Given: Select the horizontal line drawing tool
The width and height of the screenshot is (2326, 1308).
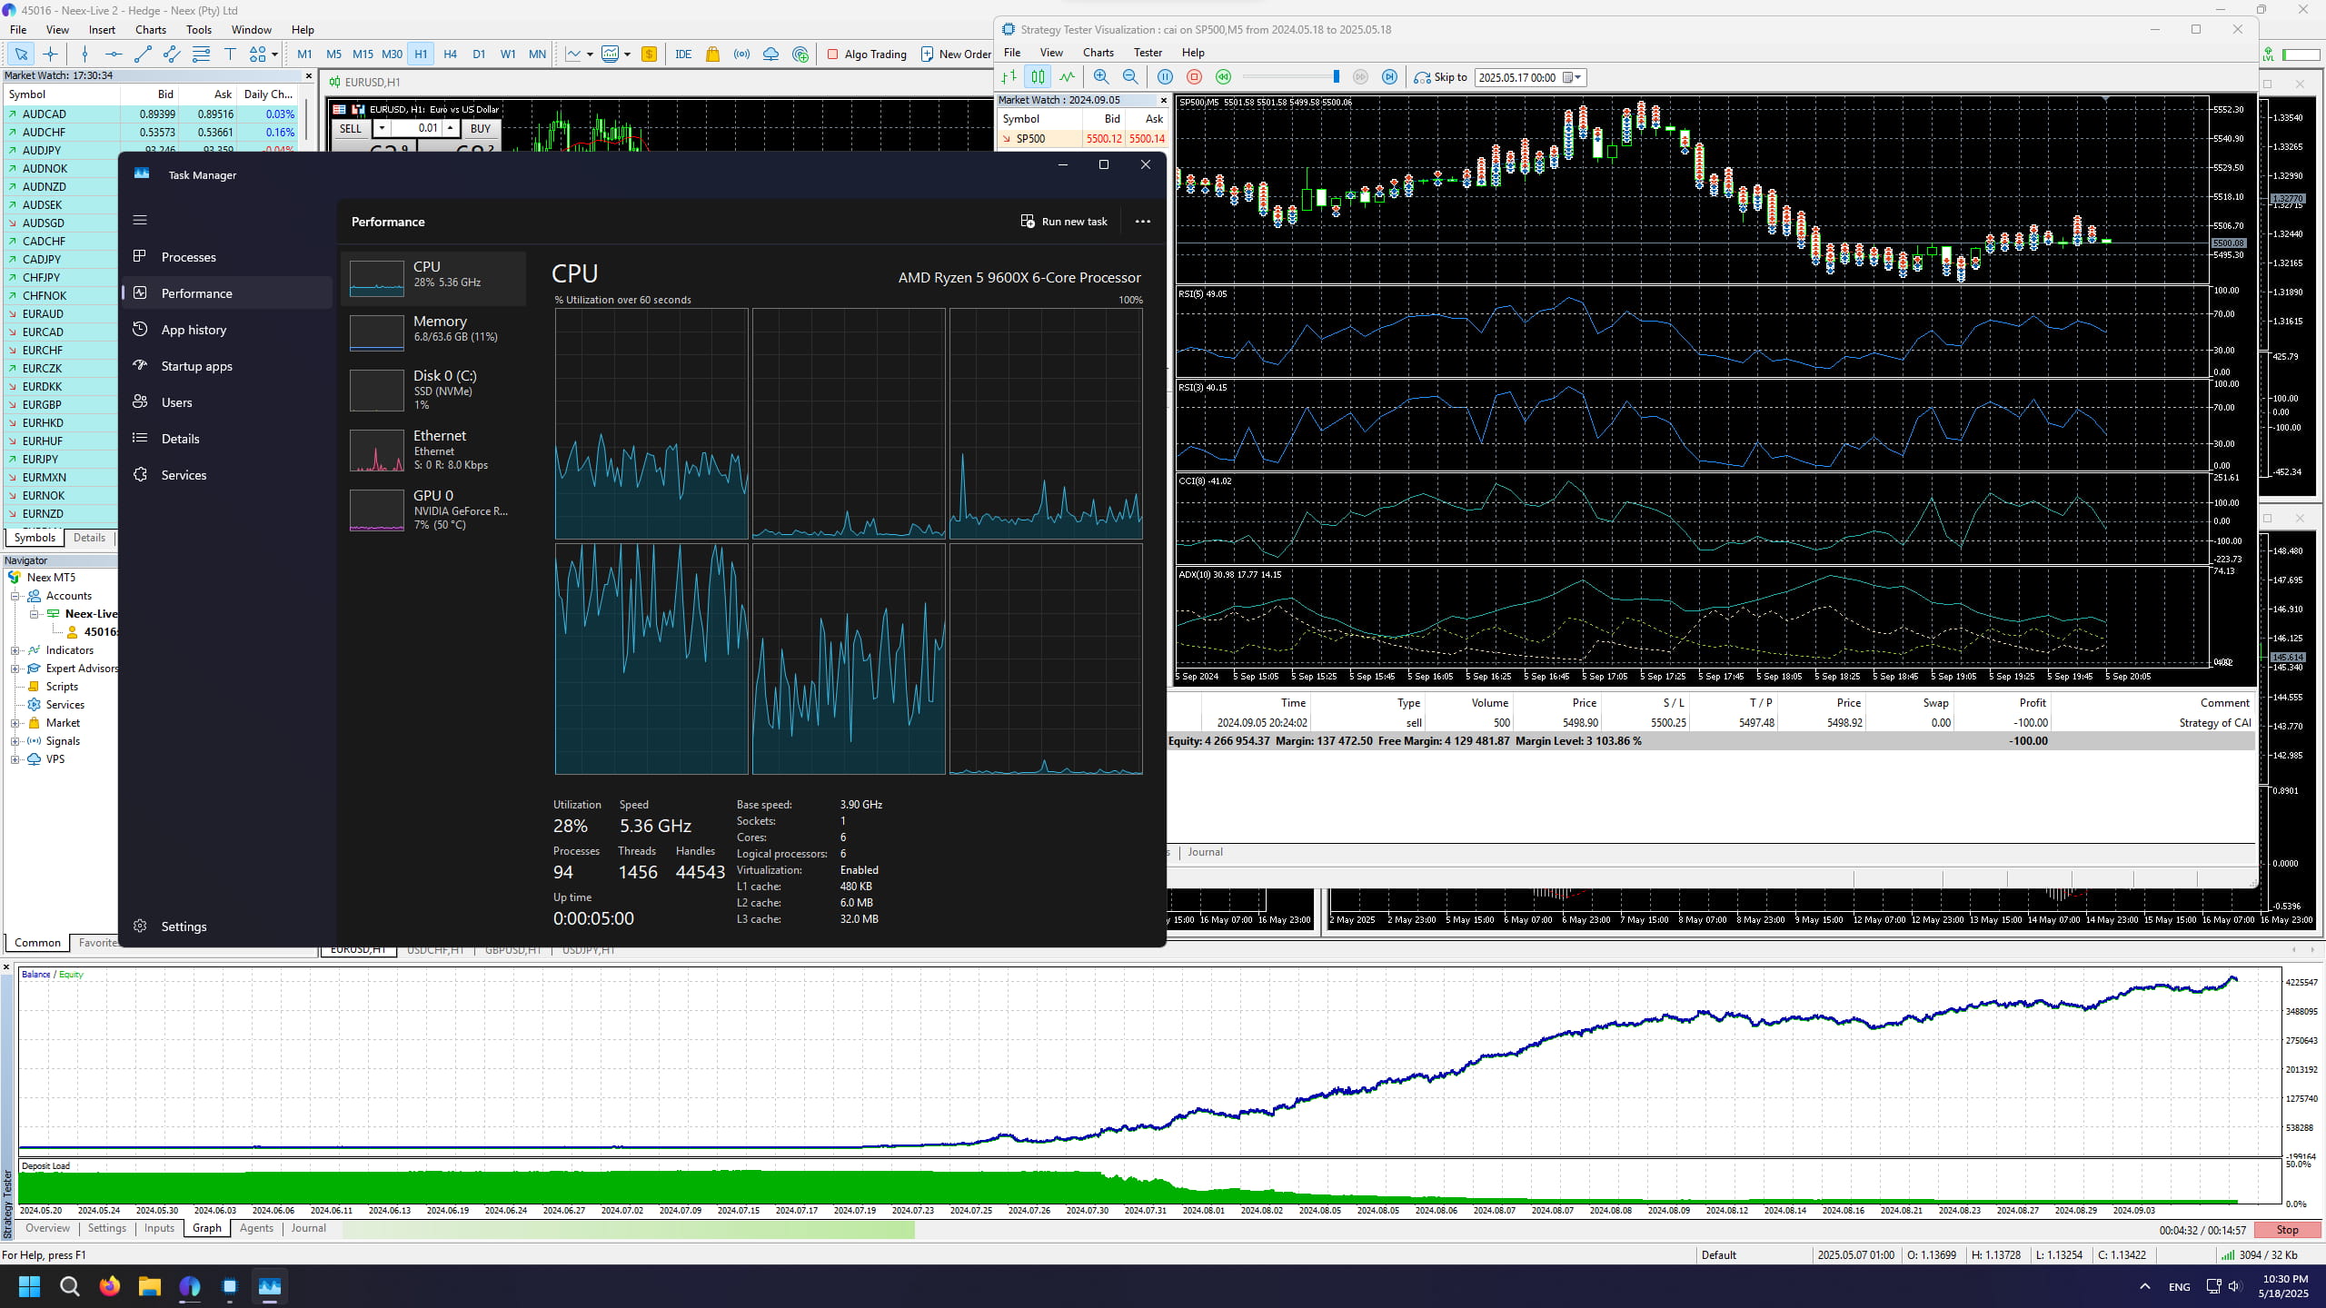Looking at the screenshot, I should click(x=114, y=54).
